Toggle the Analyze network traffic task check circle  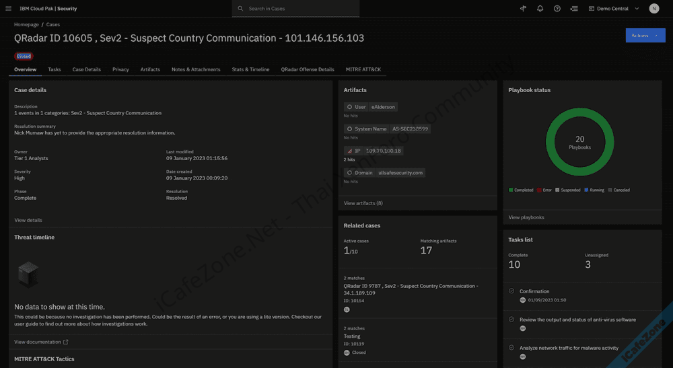pyautogui.click(x=512, y=348)
